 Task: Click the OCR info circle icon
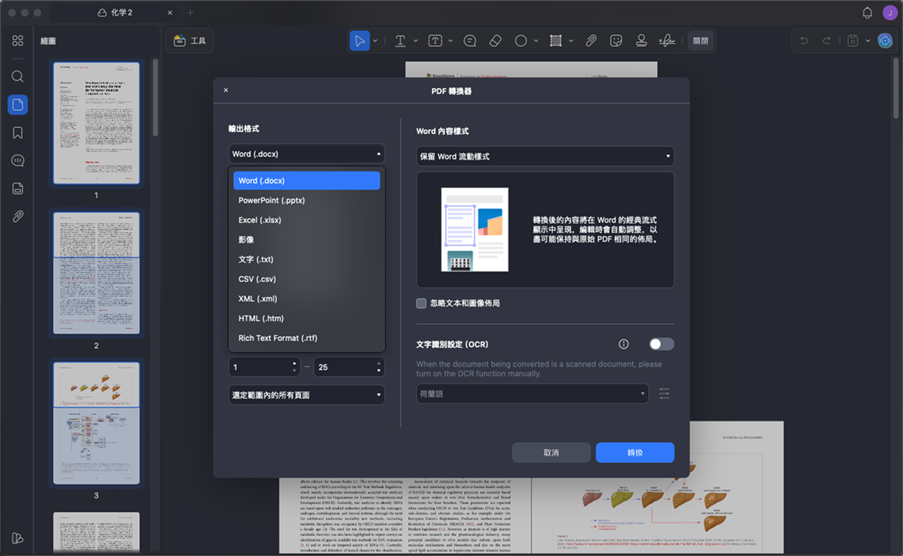pos(624,344)
